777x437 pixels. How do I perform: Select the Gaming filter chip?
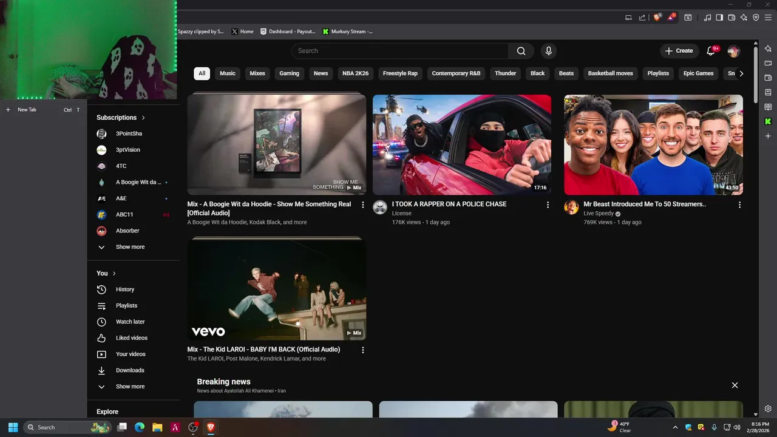click(289, 73)
